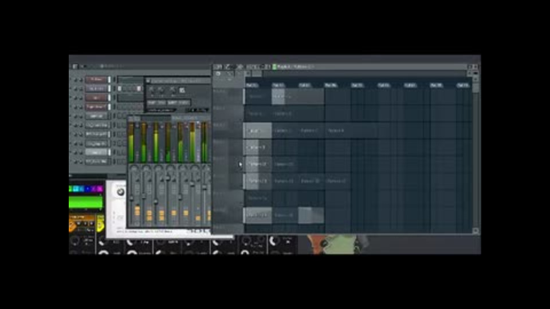
Task: Click the first plugin icon in the channel settings window
Action: (152, 90)
